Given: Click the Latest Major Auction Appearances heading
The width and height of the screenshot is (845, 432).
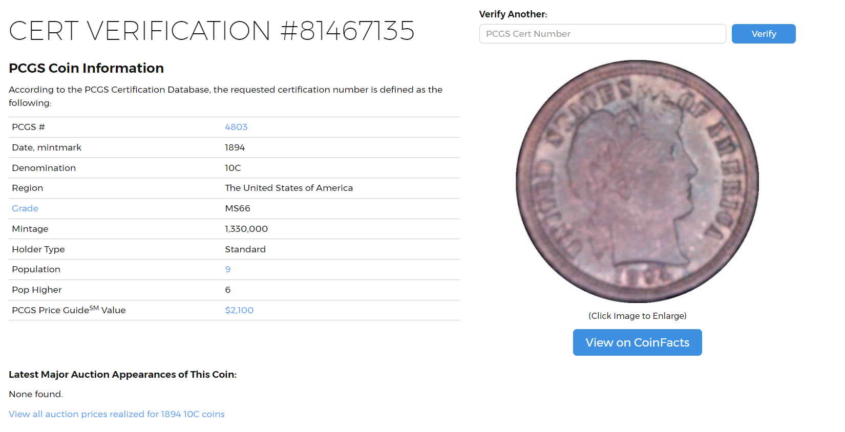Looking at the screenshot, I should tap(122, 375).
